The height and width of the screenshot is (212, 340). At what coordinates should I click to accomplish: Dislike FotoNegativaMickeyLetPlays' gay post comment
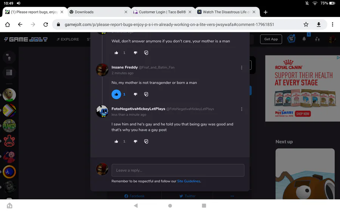coord(135,141)
